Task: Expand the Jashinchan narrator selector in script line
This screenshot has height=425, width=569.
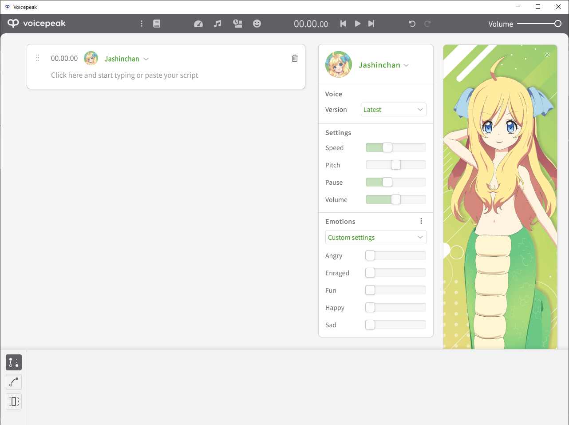Action: 126,59
